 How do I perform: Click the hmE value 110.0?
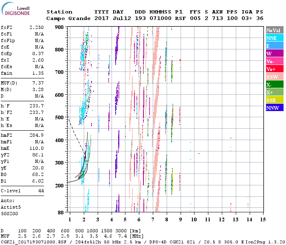click(x=37, y=149)
